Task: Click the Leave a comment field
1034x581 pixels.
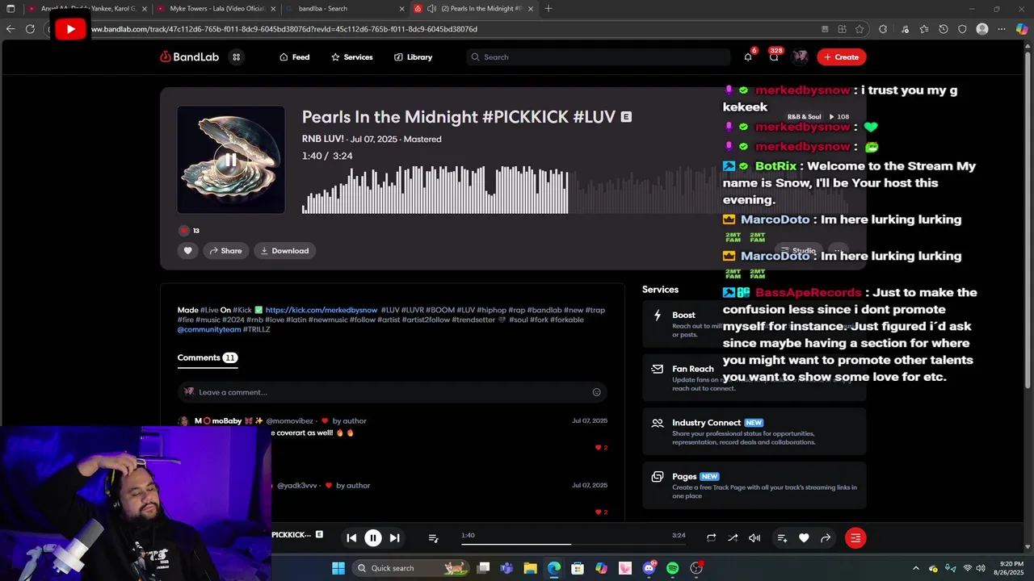Action: (x=393, y=392)
